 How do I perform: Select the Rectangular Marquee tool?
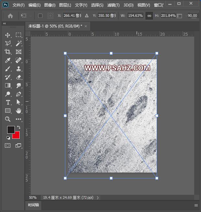18,35
